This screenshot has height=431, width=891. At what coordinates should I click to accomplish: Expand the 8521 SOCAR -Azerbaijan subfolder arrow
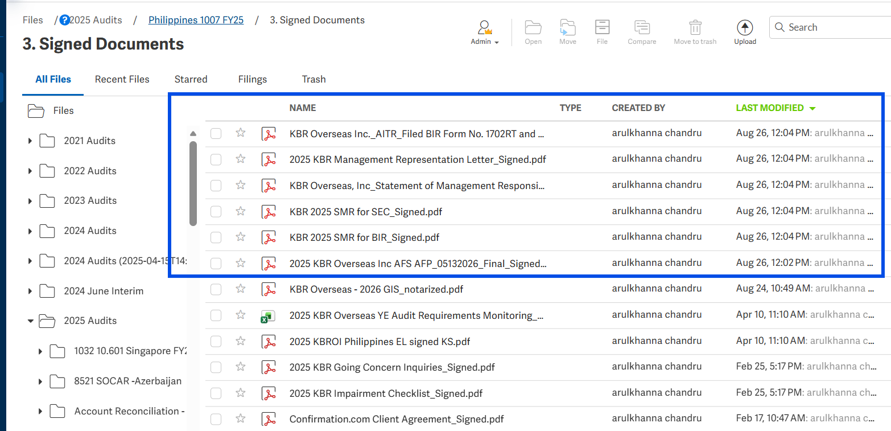pos(40,381)
